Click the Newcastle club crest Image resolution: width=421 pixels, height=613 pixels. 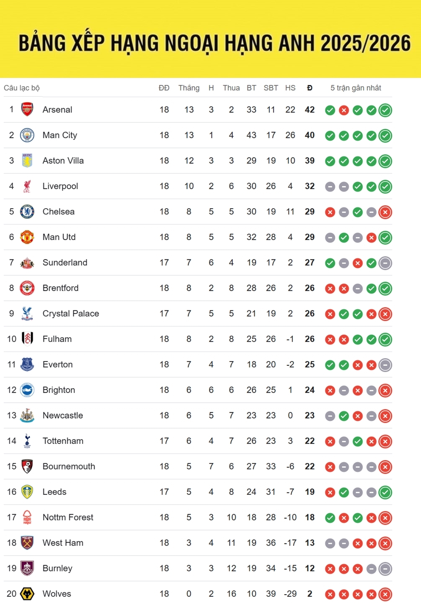coord(27,416)
